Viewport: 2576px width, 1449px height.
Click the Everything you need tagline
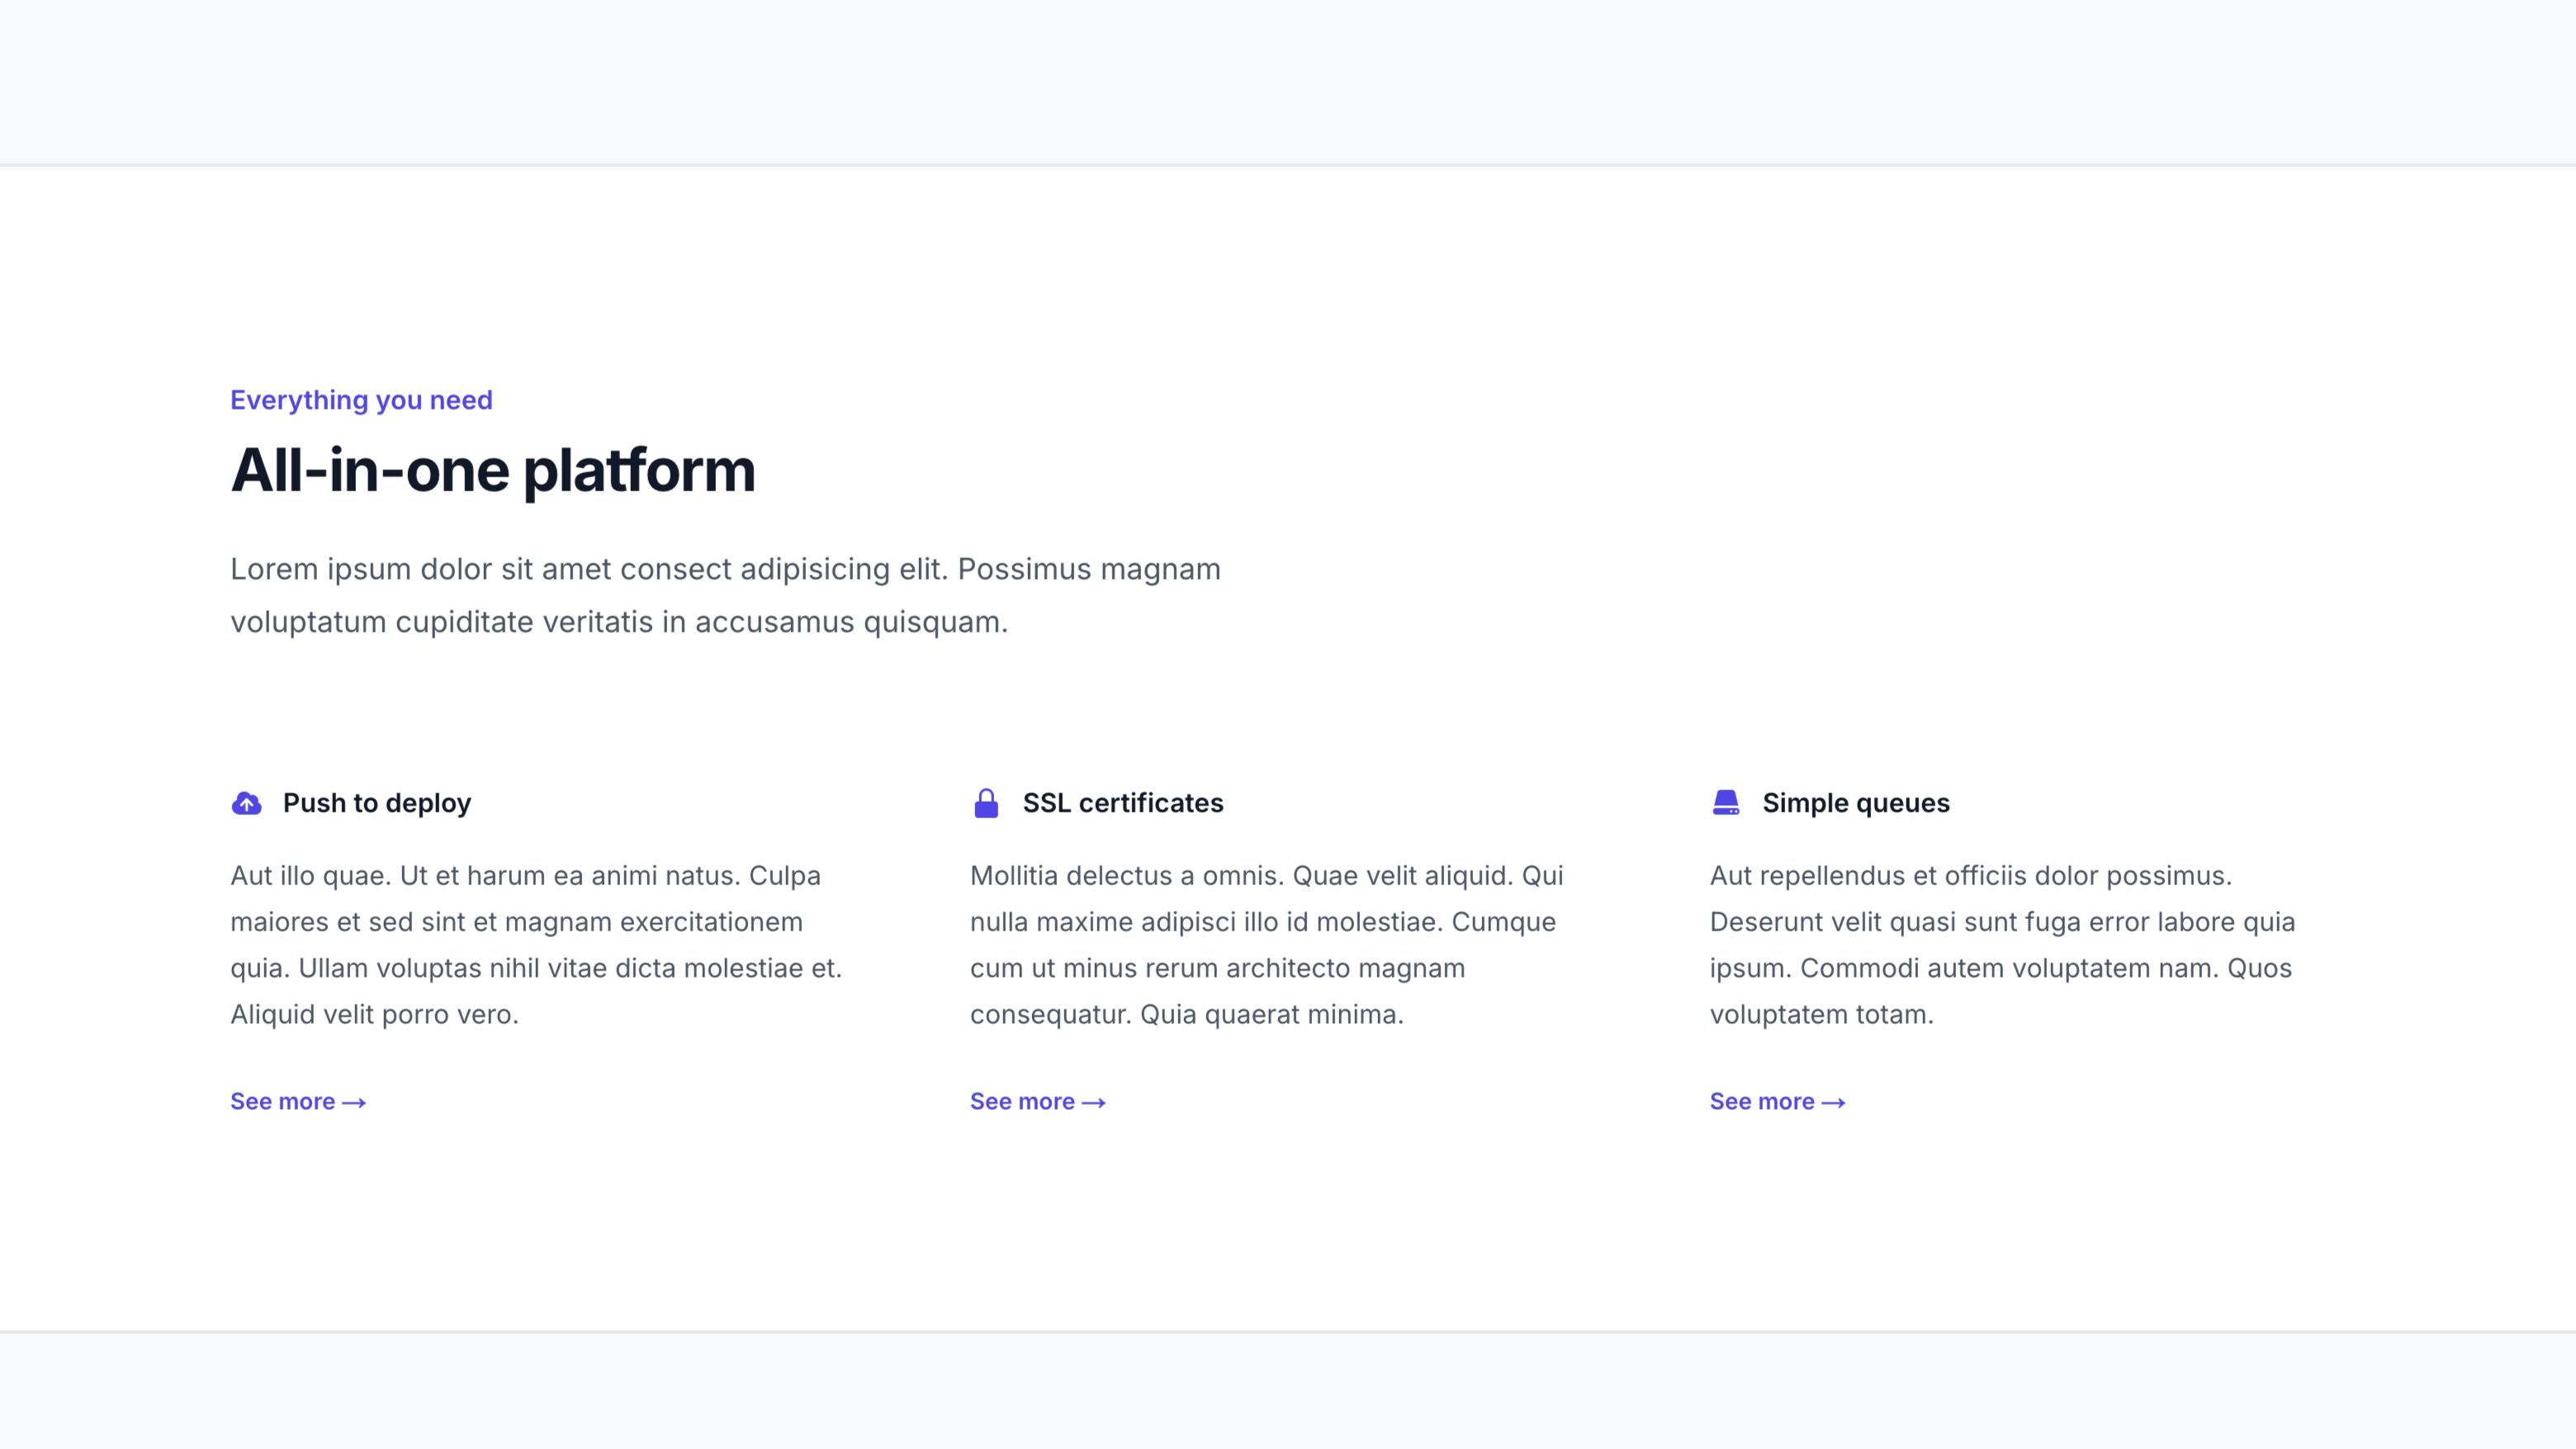click(361, 400)
